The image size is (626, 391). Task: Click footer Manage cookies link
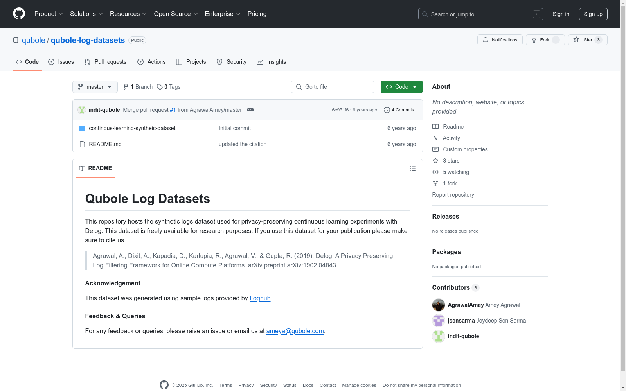pyautogui.click(x=359, y=385)
